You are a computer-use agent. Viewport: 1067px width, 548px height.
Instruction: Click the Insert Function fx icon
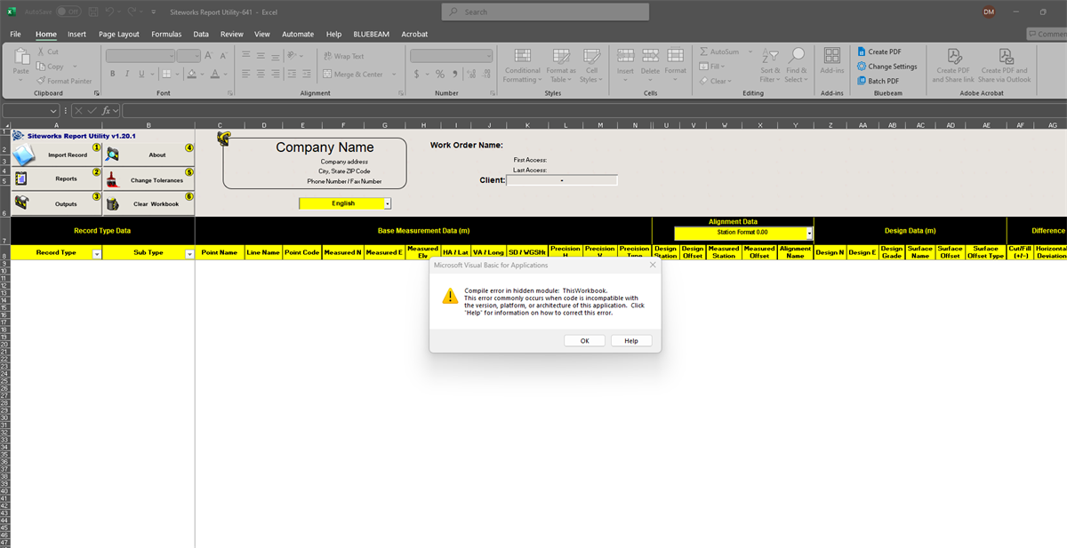pyautogui.click(x=105, y=111)
